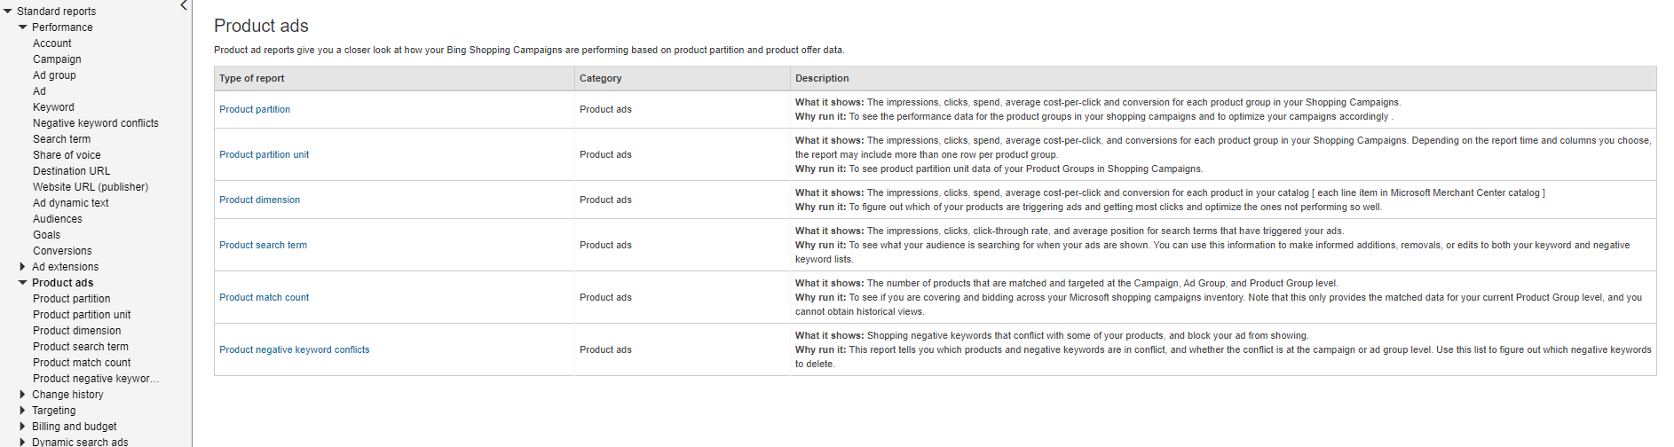Open the Product partition unit report link

click(x=265, y=154)
